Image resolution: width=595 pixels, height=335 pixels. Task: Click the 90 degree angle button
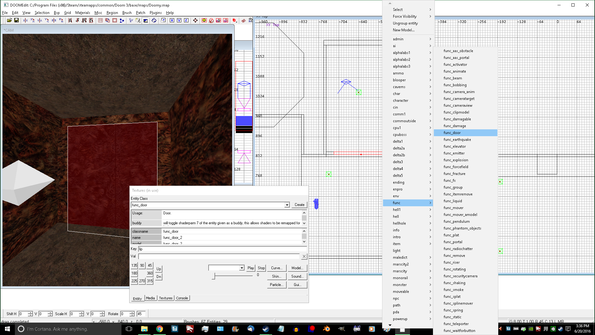tap(142, 266)
